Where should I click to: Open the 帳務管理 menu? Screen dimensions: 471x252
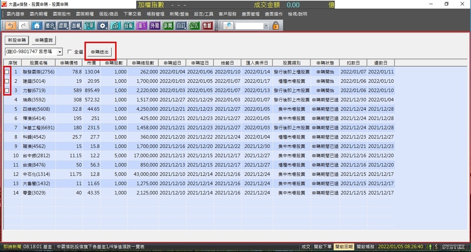(x=155, y=14)
